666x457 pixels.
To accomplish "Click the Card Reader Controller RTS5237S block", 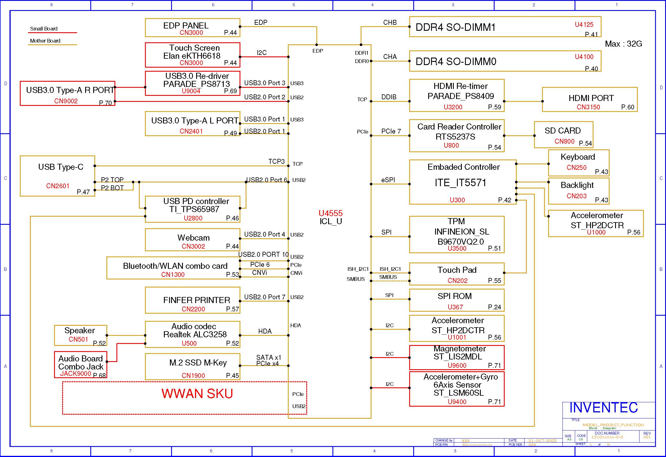I will pos(456,135).
